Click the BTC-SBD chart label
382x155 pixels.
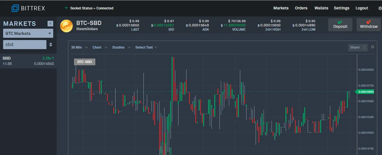[x=84, y=62]
